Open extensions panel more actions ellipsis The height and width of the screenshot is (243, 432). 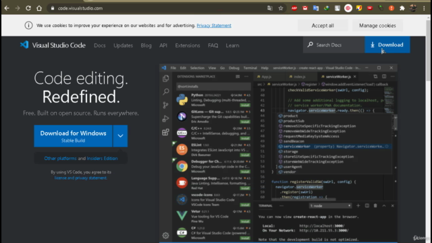pos(246,76)
